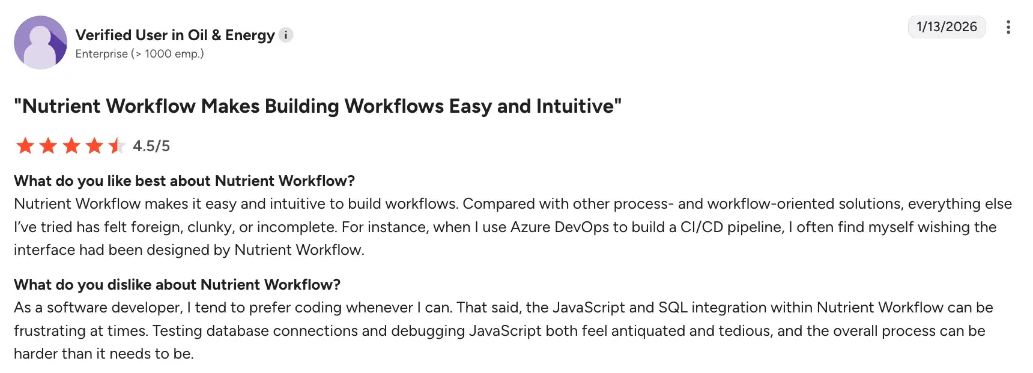1033x373 pixels.
Task: Click the "Enterprise (> 1000 emp.)" label
Action: [139, 54]
